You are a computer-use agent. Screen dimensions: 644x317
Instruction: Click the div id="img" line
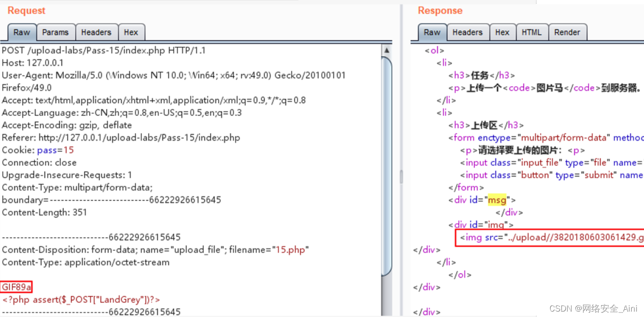(481, 224)
